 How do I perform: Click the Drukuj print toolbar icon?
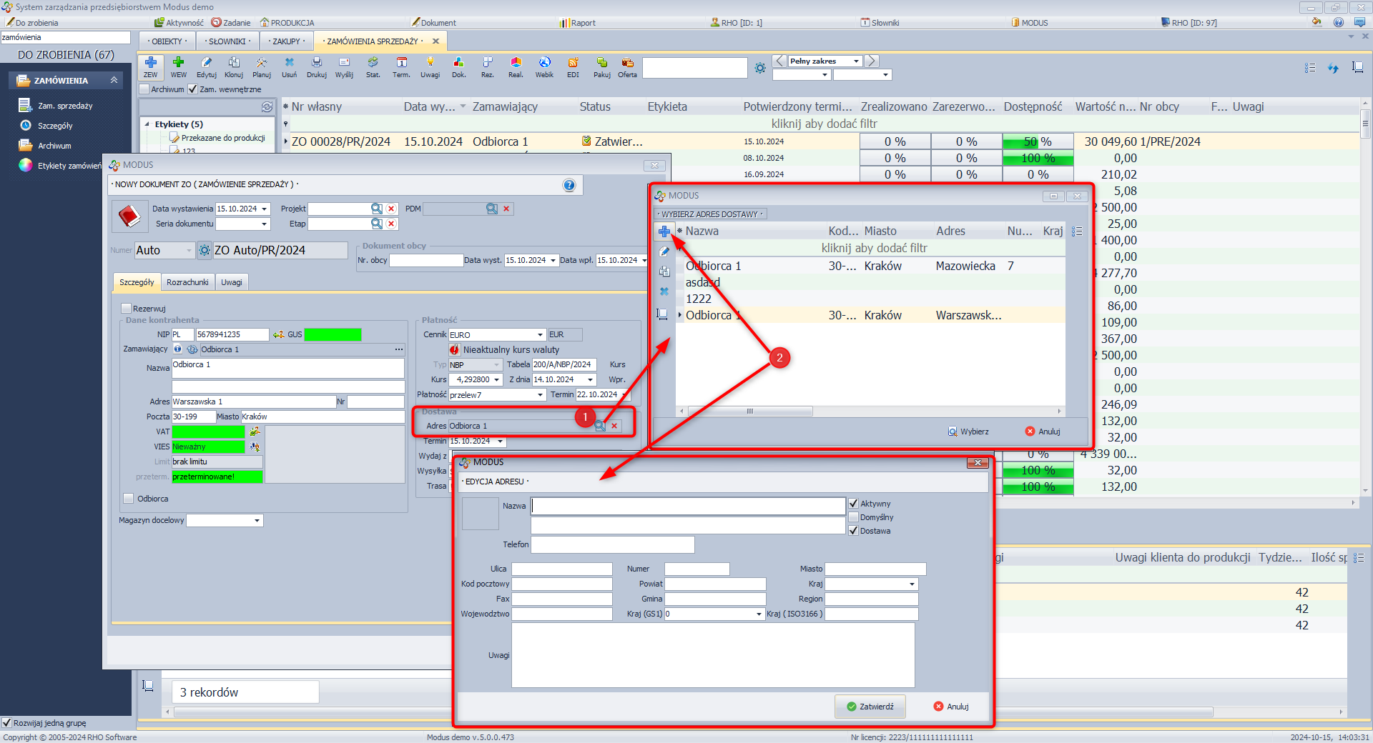click(316, 66)
